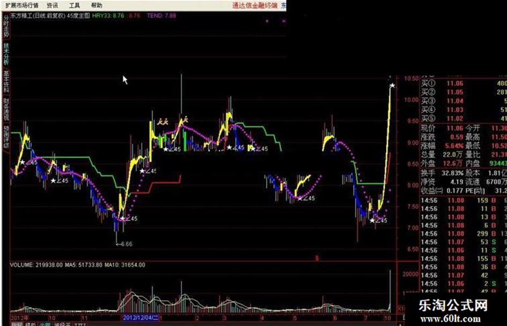Click the VOLUME: 219938.00 label
This screenshot has width=507, height=326.
point(36,265)
